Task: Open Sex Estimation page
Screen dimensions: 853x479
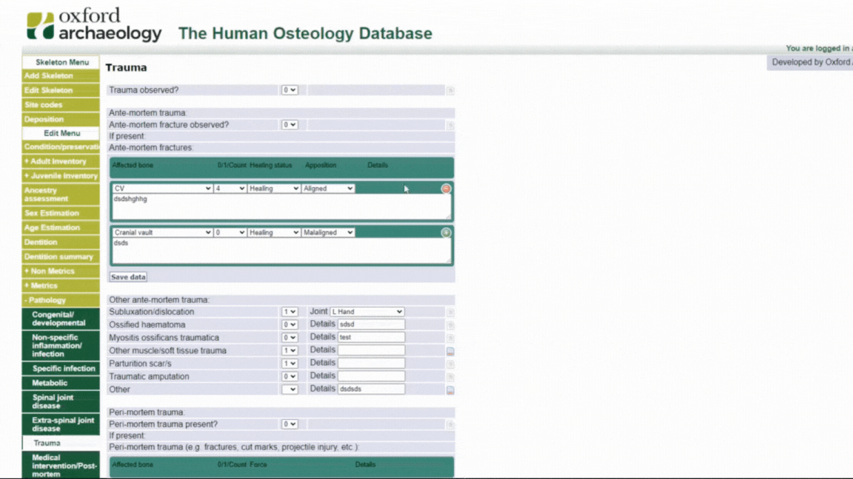Action: [x=61, y=214]
